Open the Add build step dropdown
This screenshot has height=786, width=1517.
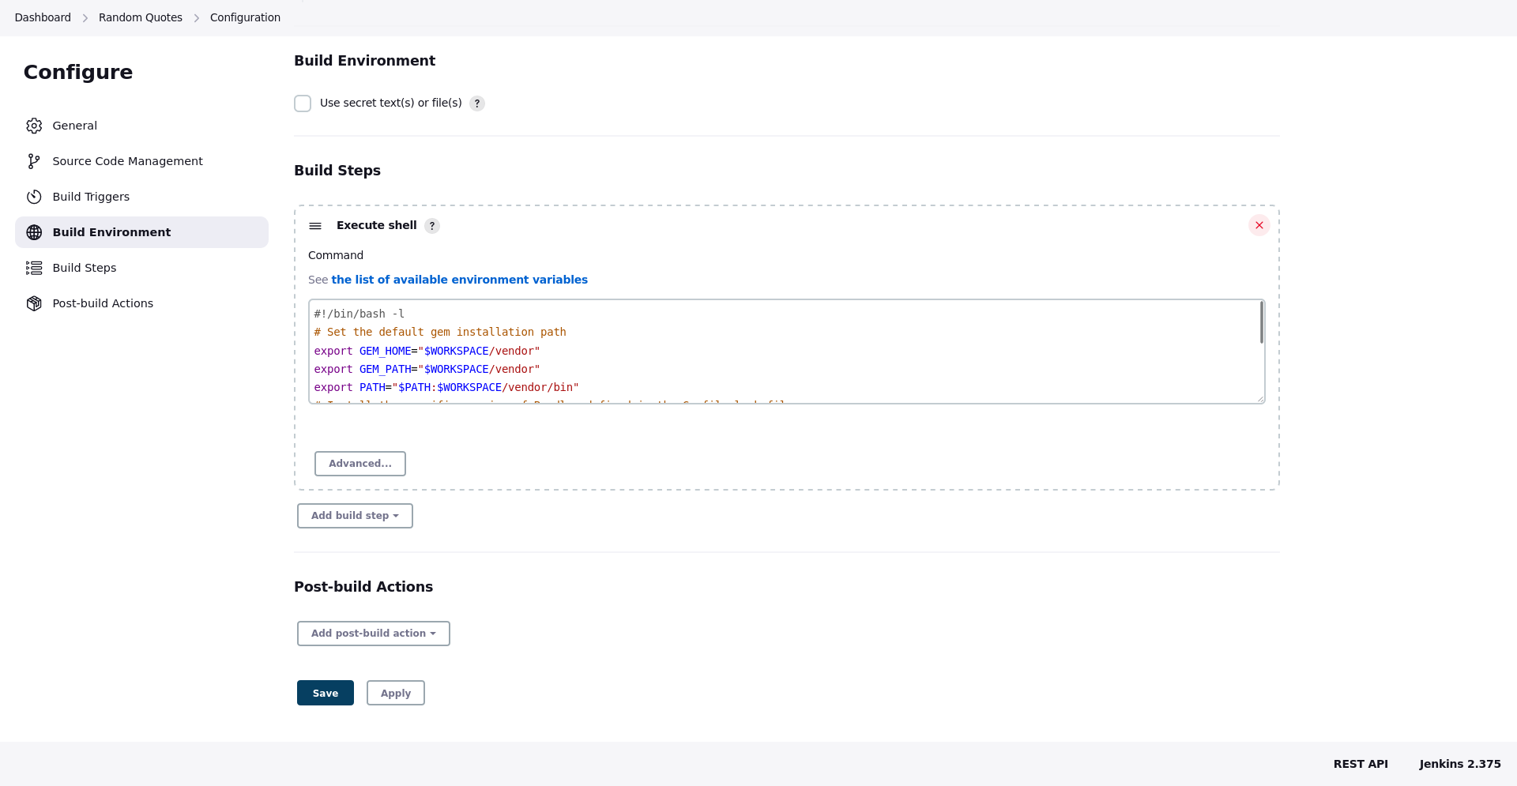pos(355,516)
